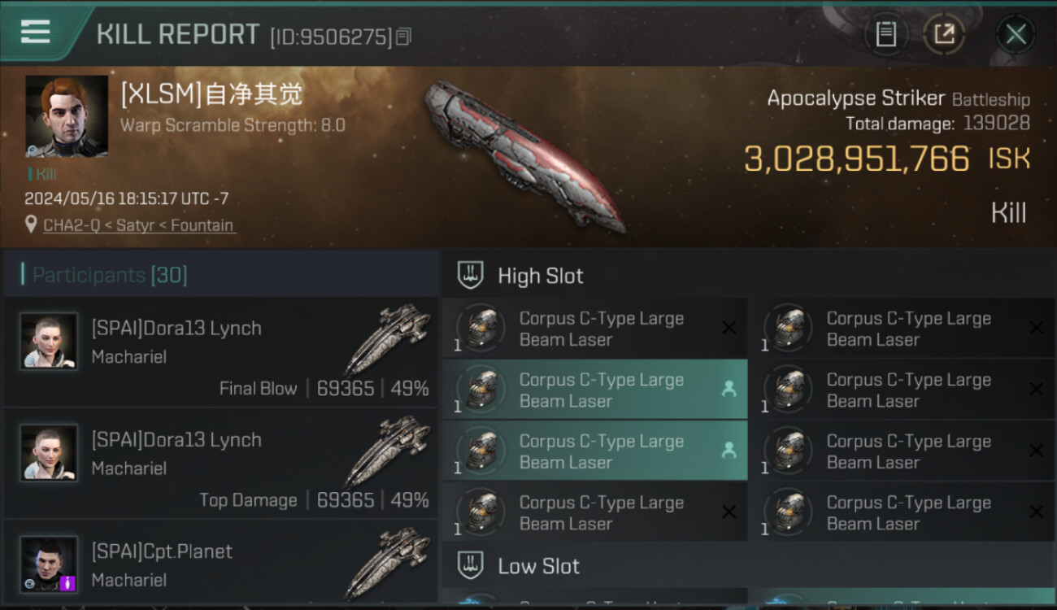1057x610 pixels.
Task: Select bottom-right Corpus C-Type Beam Laser
Action: [902, 512]
